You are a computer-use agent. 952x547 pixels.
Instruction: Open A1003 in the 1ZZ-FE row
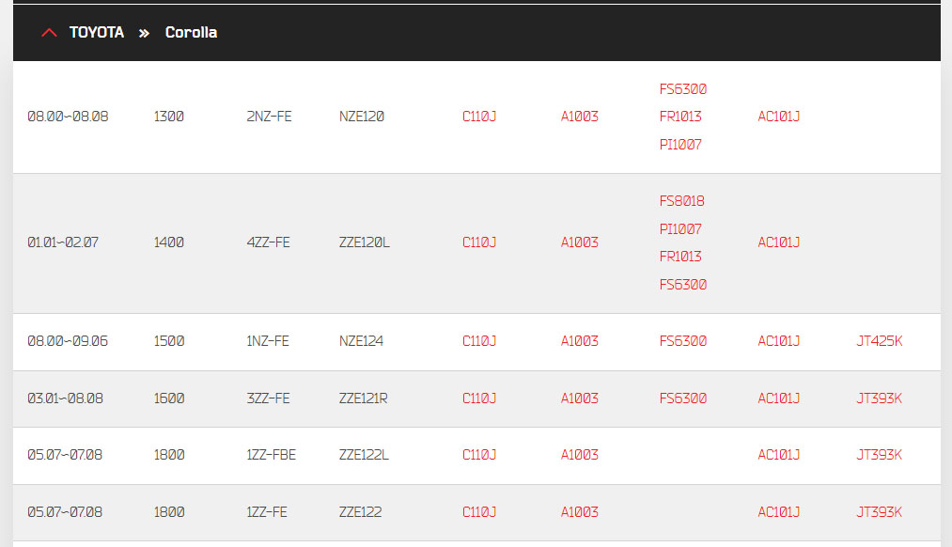click(579, 512)
